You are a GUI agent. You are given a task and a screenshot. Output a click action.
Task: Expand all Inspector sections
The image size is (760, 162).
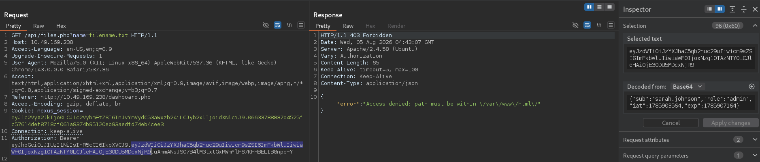pos(732,9)
